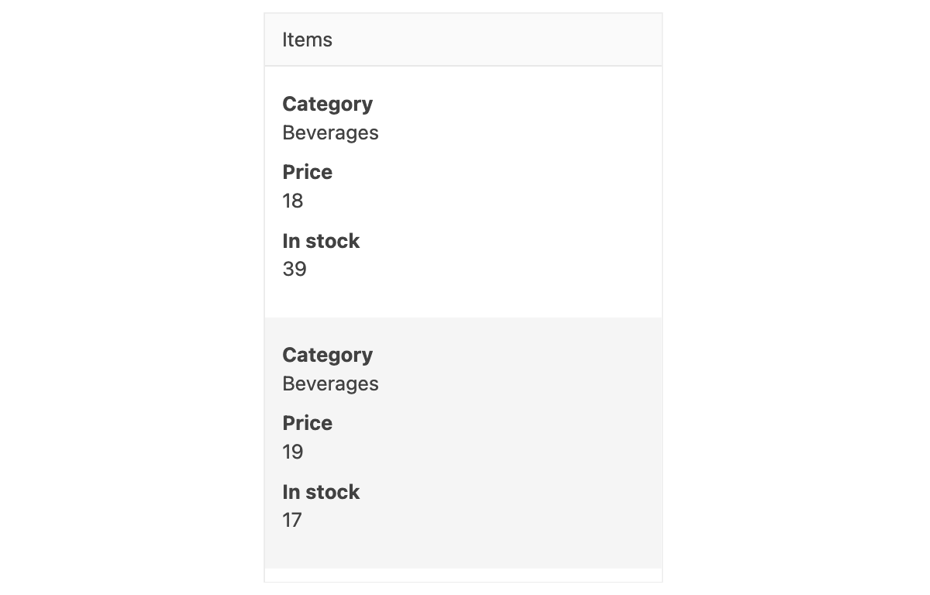930x595 pixels.
Task: Select the price value 18
Action: [x=292, y=201]
